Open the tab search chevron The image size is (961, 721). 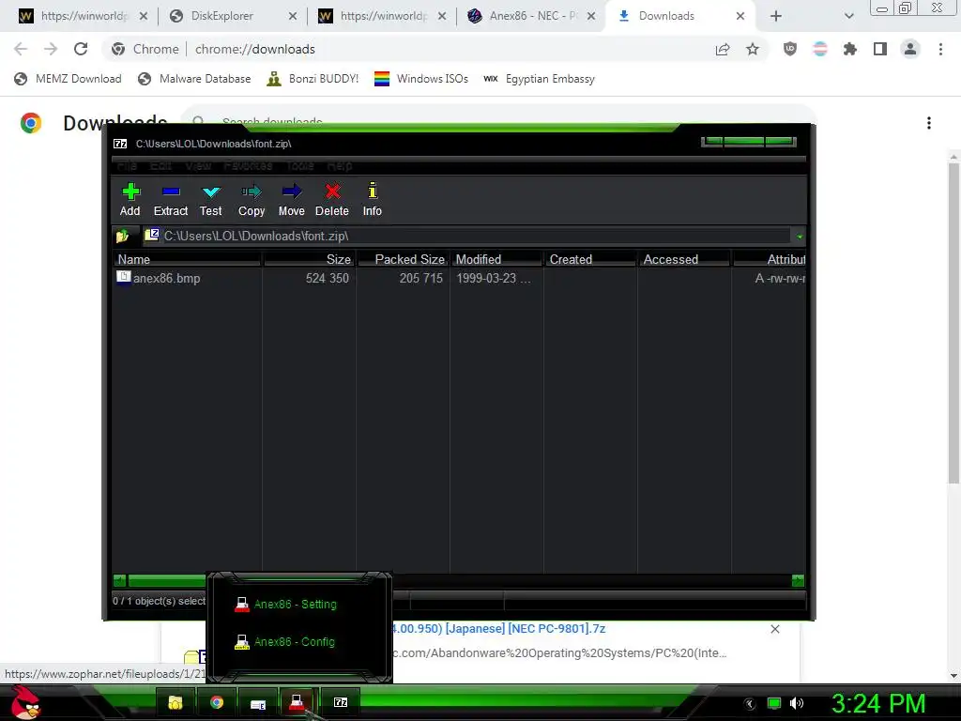point(848,16)
